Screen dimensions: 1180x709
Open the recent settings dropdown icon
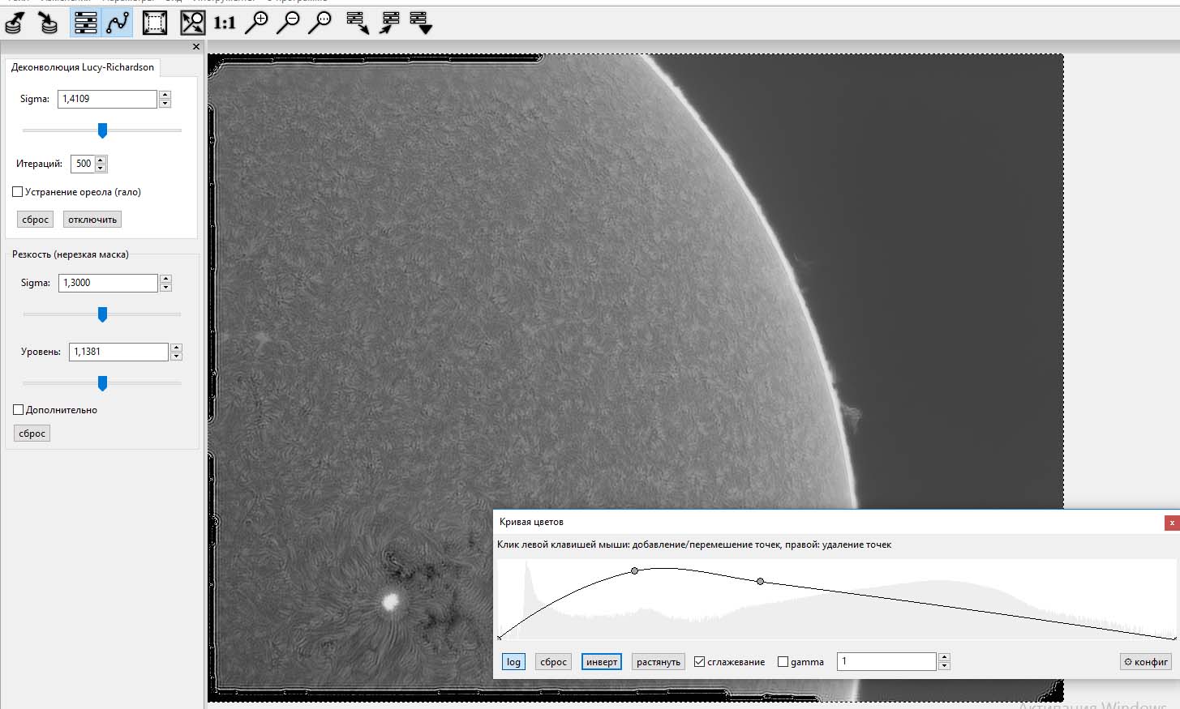click(x=421, y=23)
